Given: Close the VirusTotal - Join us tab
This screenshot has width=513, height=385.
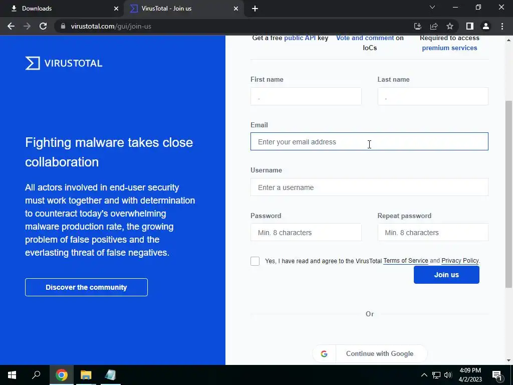Looking at the screenshot, I should point(236,9).
